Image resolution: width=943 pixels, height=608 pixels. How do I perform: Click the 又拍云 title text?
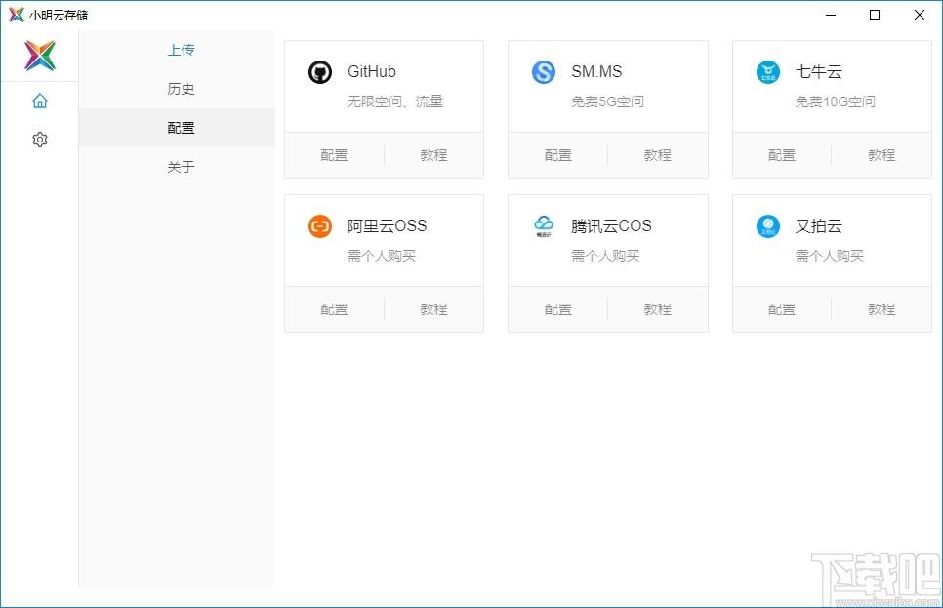point(818,225)
